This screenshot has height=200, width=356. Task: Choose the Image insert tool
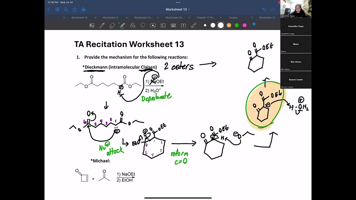[x=163, y=26]
